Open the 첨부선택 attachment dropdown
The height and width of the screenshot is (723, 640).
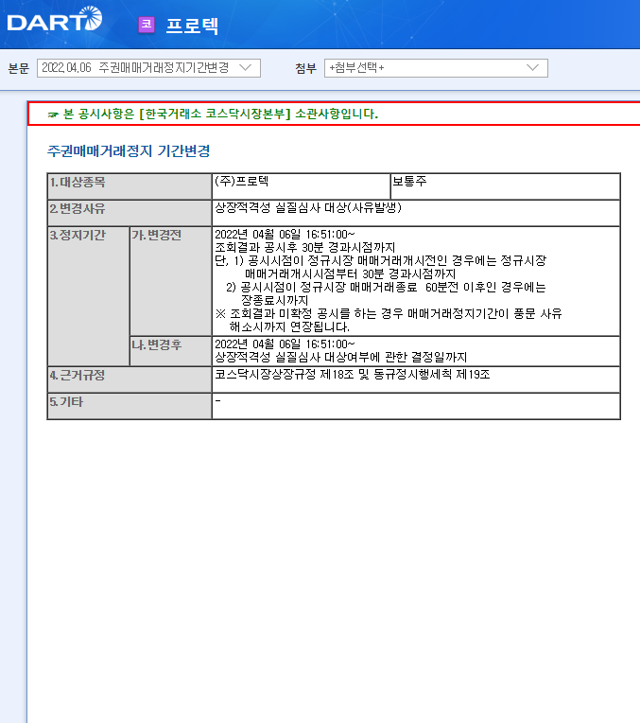tap(436, 68)
